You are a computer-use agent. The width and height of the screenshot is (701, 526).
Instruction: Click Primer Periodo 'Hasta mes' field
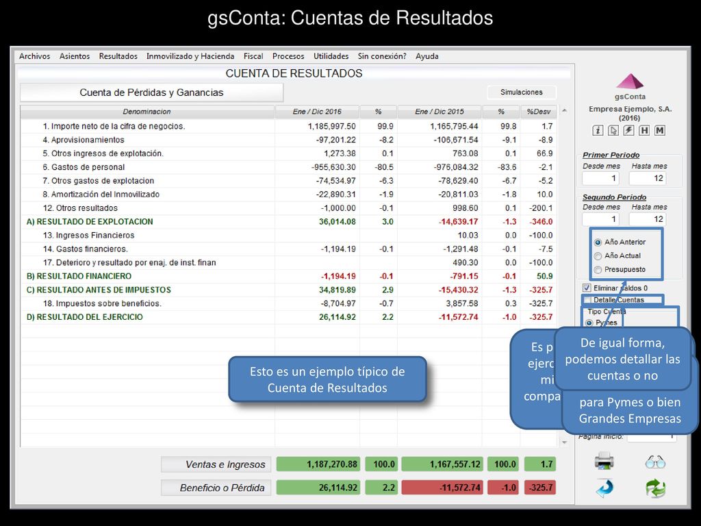[648, 179]
